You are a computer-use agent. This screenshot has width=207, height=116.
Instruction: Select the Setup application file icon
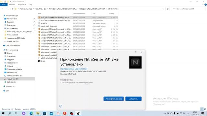pyautogui.click(x=39, y=61)
